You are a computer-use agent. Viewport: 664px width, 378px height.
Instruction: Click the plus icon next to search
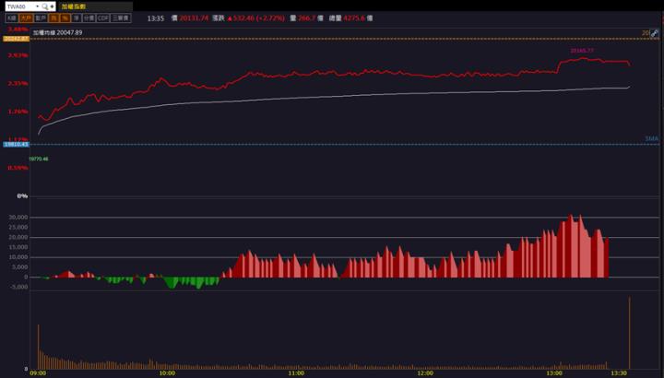(x=52, y=6)
